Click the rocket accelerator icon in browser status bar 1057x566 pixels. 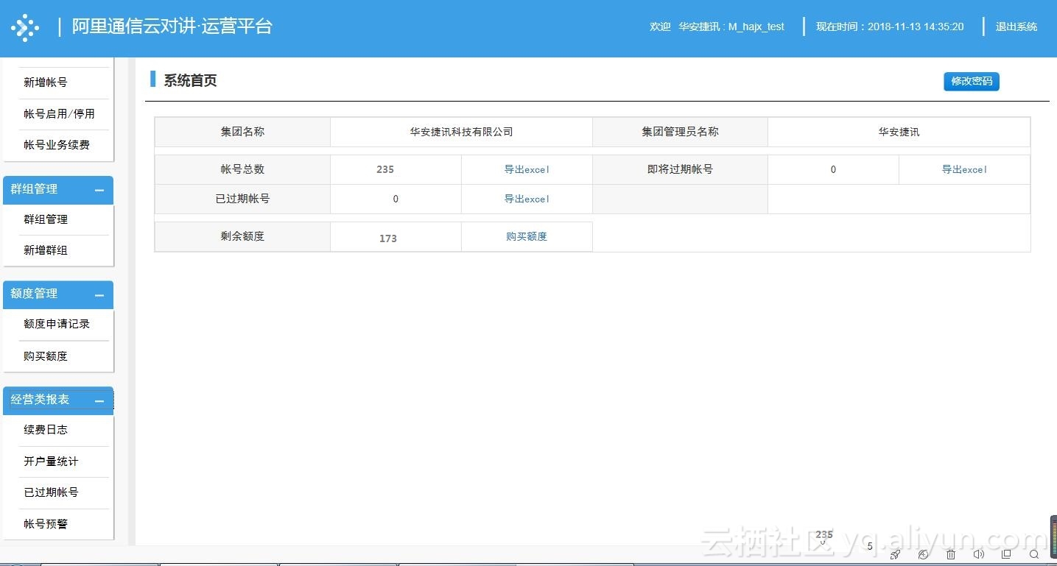point(895,554)
